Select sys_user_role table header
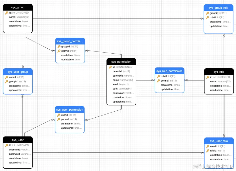 [x=219, y=141]
